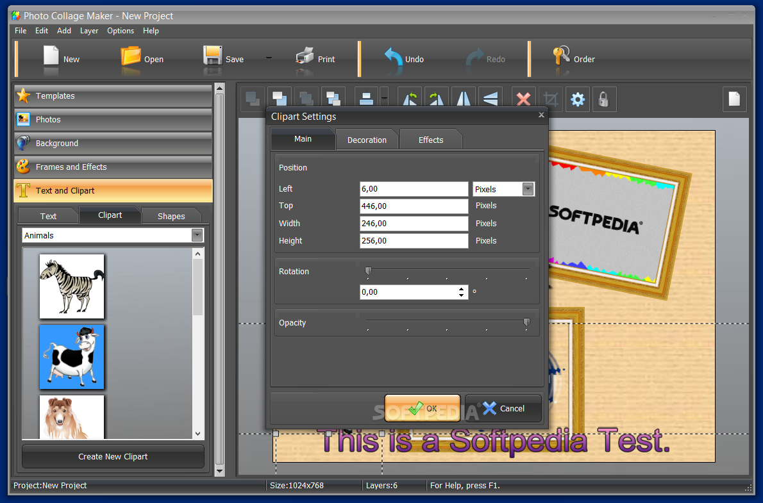Click the Width input field
This screenshot has height=503, width=763.
(x=414, y=224)
